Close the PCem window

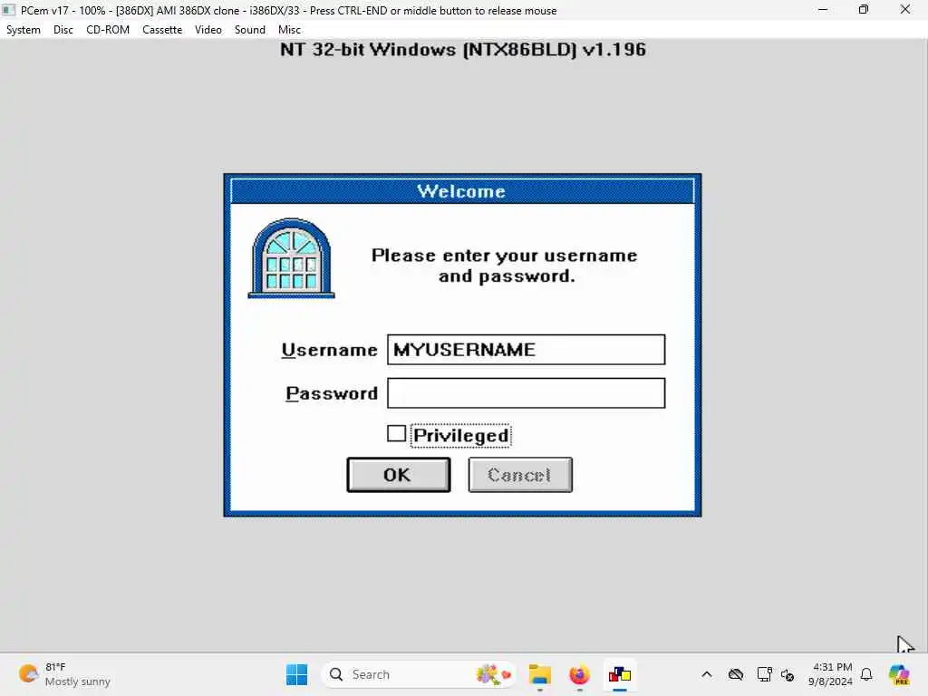coord(905,10)
